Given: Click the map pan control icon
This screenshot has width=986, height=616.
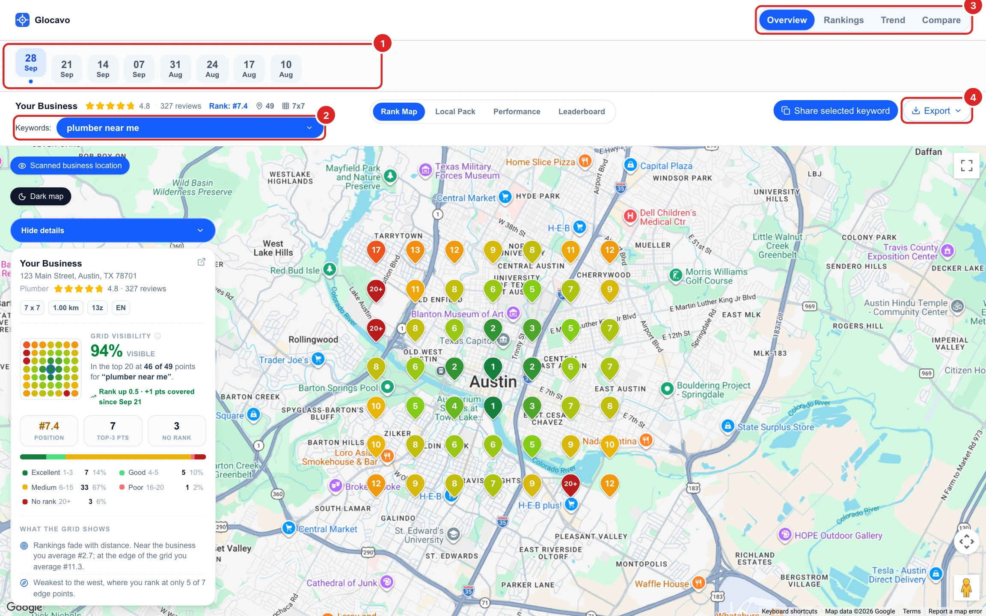Looking at the screenshot, I should 966,542.
